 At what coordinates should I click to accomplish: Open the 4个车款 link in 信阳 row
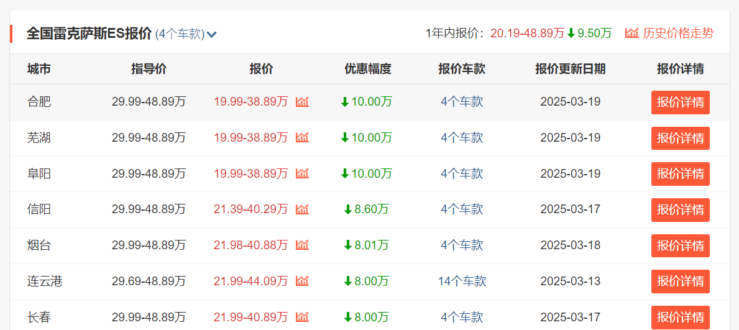[462, 209]
